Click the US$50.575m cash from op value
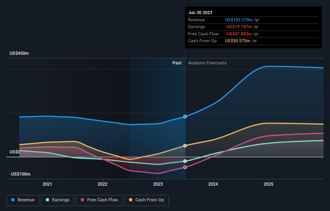 pyautogui.click(x=238, y=41)
